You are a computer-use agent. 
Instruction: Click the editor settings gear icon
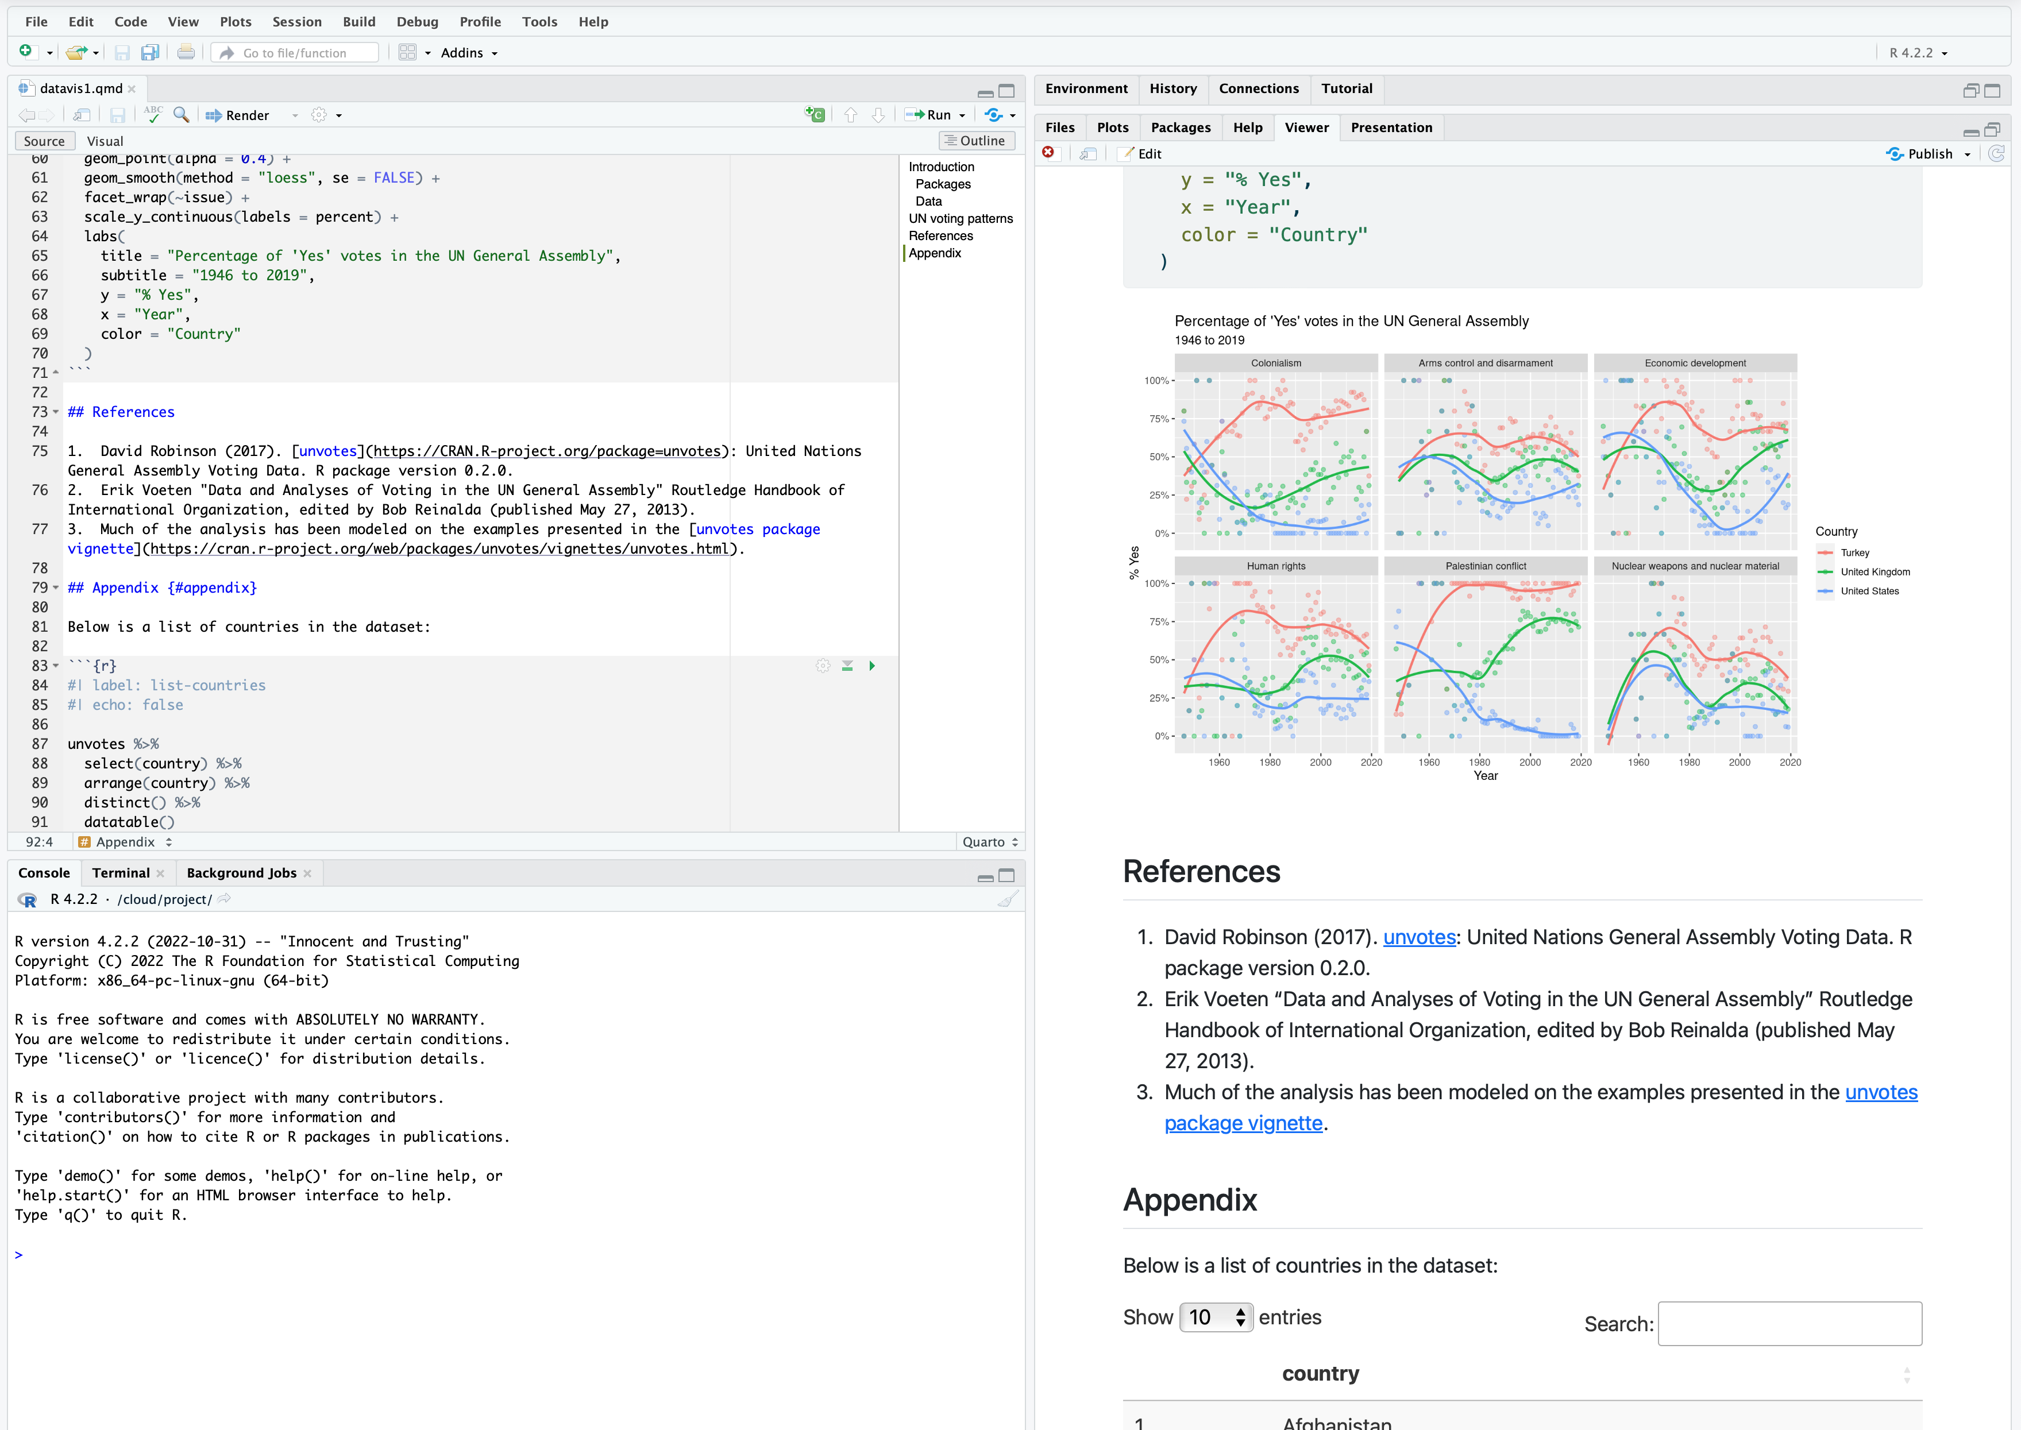[319, 115]
